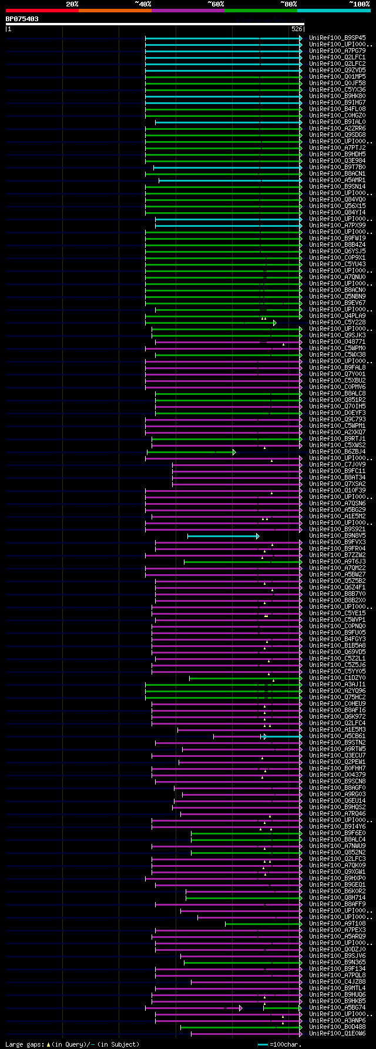Select the UniRef100_A1E5M2 label

[x=337, y=516]
